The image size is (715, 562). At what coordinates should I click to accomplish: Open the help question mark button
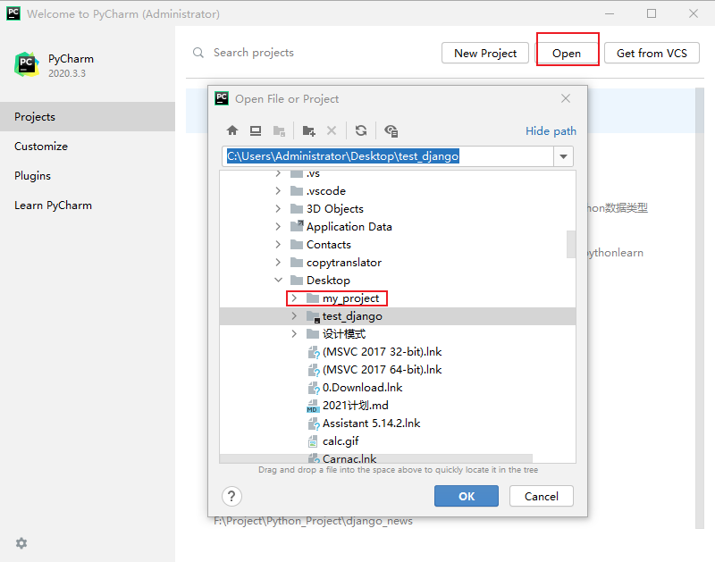tap(231, 496)
